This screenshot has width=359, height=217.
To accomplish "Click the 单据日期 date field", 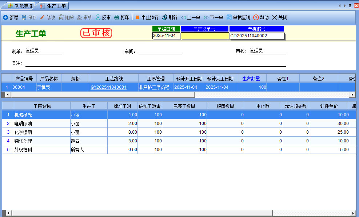I will [x=166, y=36].
